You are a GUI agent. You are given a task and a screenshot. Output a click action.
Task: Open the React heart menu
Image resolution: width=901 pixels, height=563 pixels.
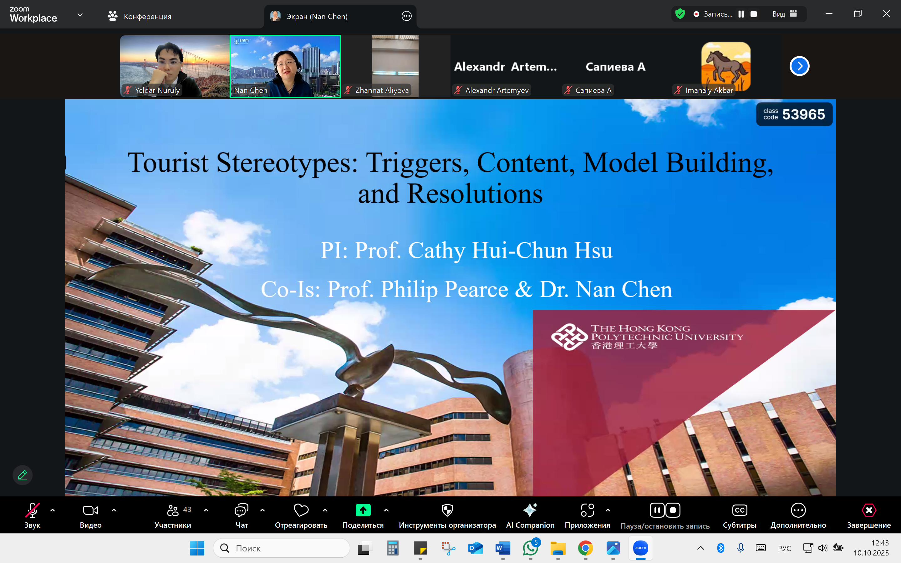tap(301, 510)
